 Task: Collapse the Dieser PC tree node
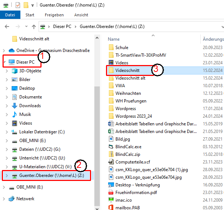pos(4,62)
